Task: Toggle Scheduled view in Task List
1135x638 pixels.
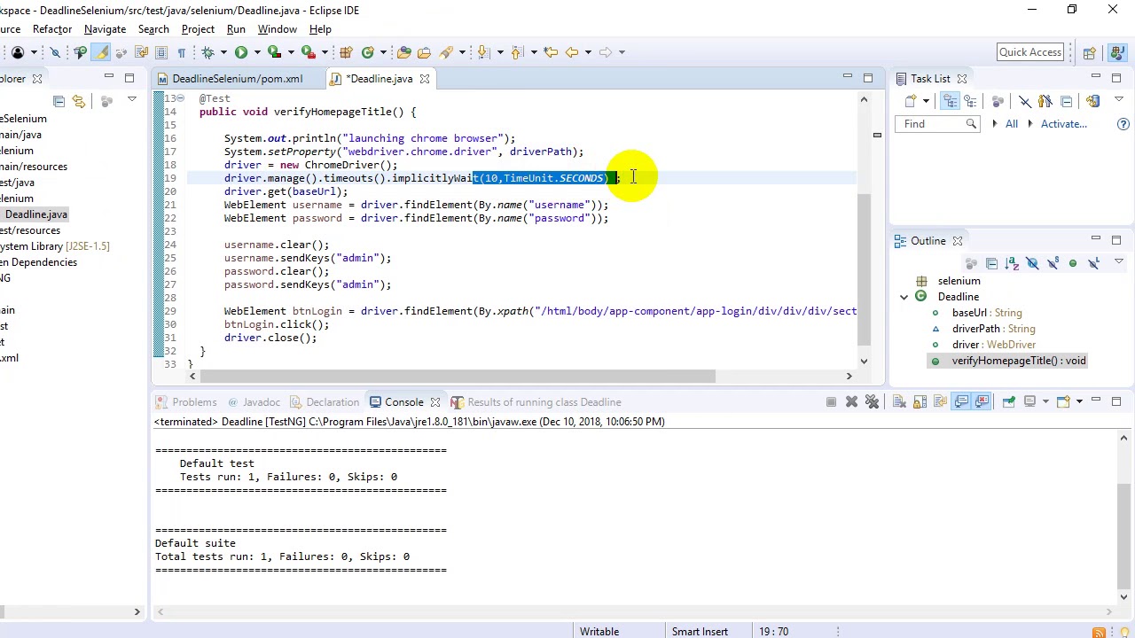Action: click(x=970, y=101)
